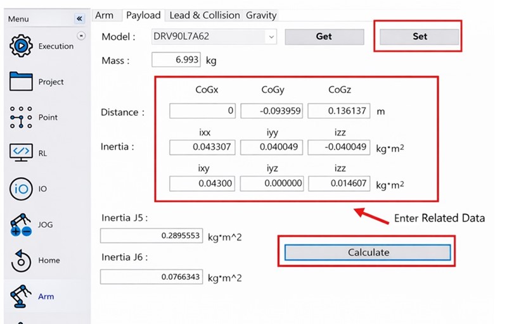Click the Mass input field
Screen dimensions: 526x324
[176, 60]
